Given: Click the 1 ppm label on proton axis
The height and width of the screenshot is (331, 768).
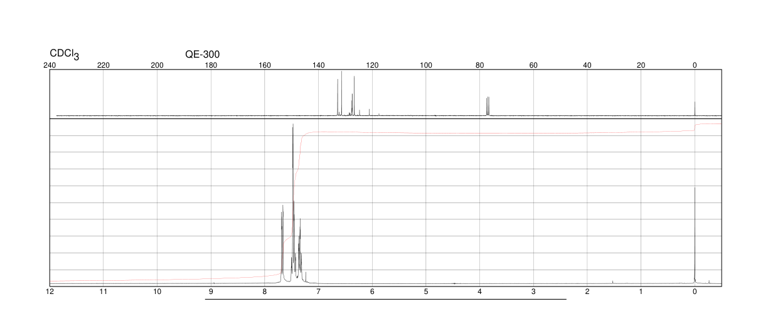Looking at the screenshot, I should point(641,292).
